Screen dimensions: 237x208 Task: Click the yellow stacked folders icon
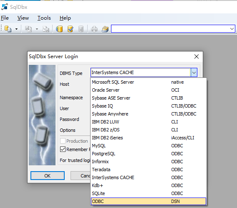[x=105, y=29]
